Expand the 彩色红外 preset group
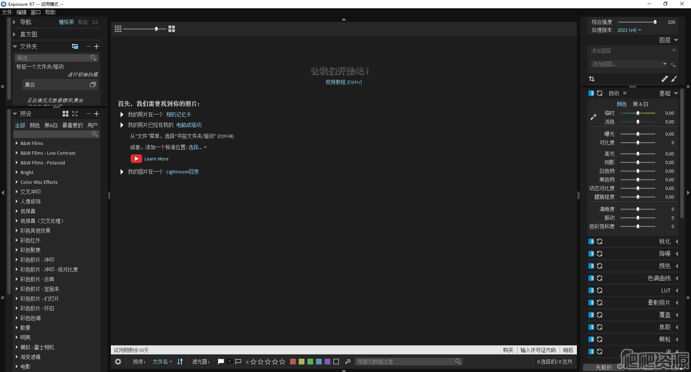The height and width of the screenshot is (372, 691). [17, 240]
